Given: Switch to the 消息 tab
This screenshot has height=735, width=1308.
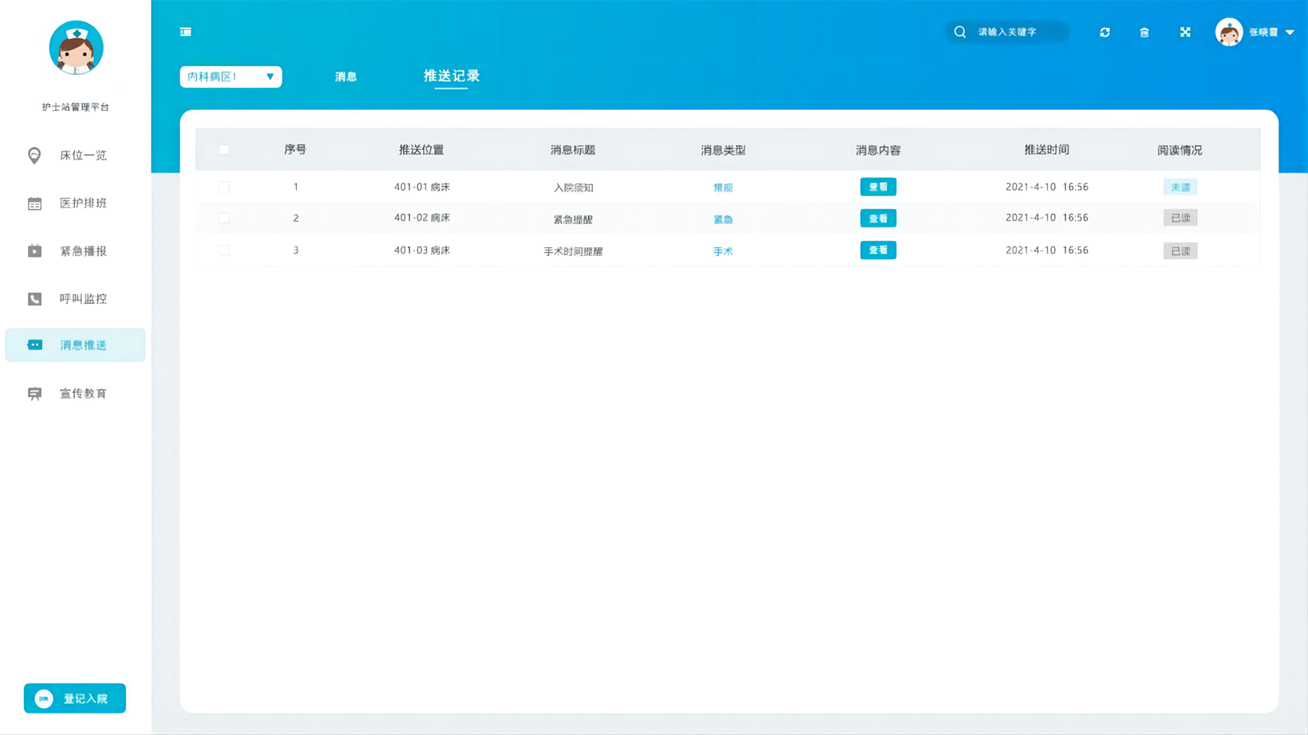Looking at the screenshot, I should point(346,77).
